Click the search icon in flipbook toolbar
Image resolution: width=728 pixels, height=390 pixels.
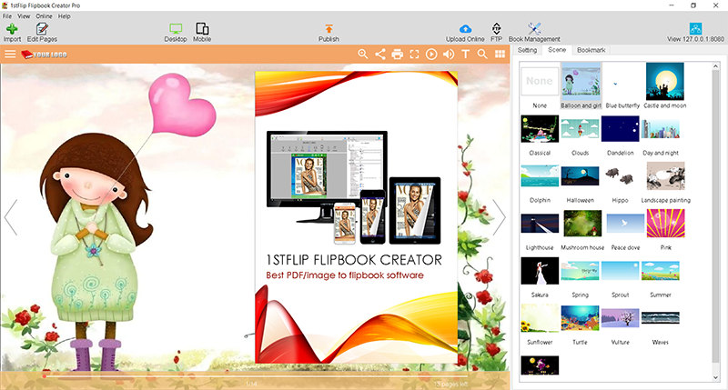click(x=482, y=55)
